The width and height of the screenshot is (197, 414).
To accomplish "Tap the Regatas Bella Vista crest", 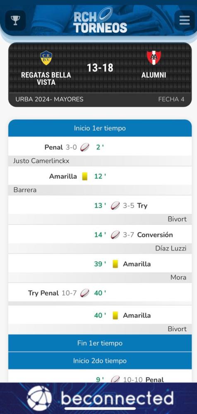I will coord(46,58).
